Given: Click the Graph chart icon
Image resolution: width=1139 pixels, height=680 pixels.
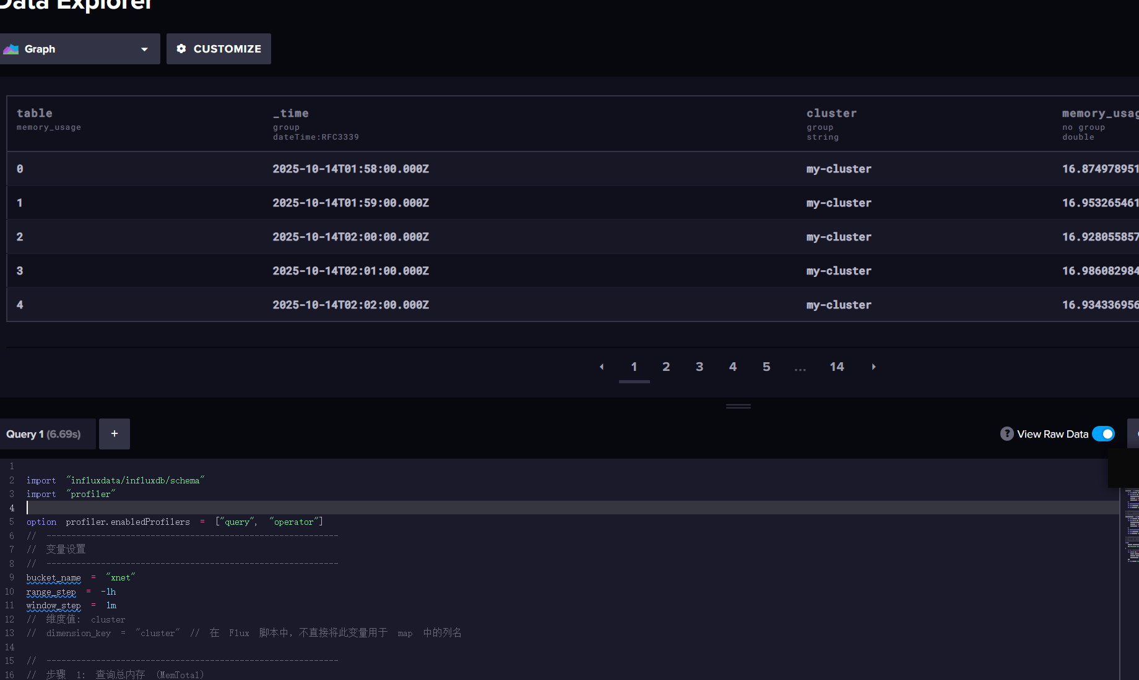Looking at the screenshot, I should [x=11, y=49].
